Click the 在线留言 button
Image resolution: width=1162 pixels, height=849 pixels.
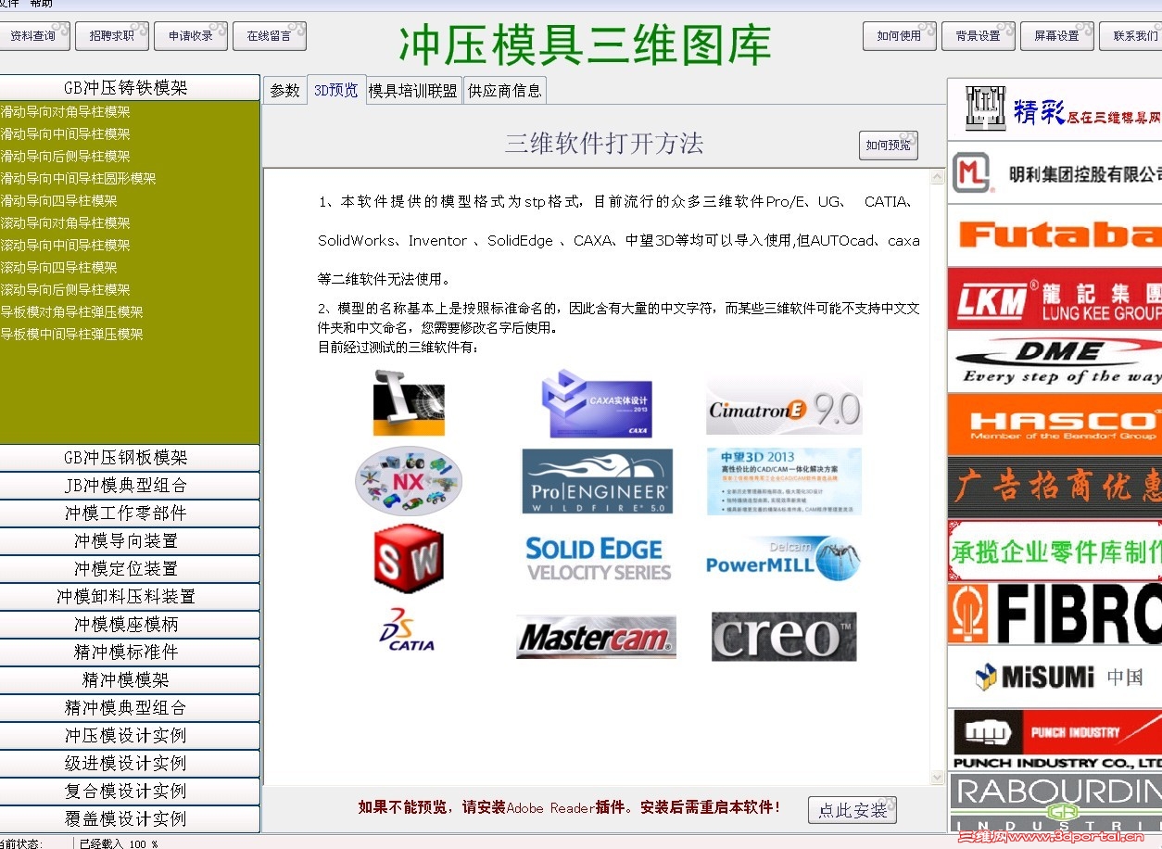[x=270, y=36]
